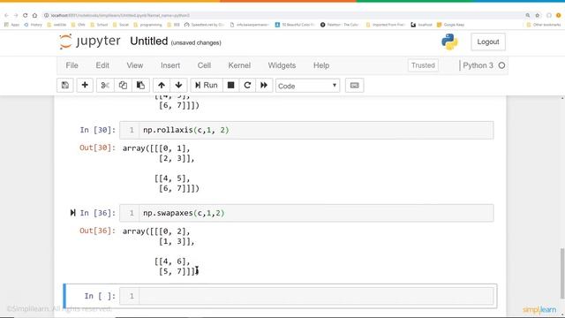Click the Logout button

coord(488,42)
